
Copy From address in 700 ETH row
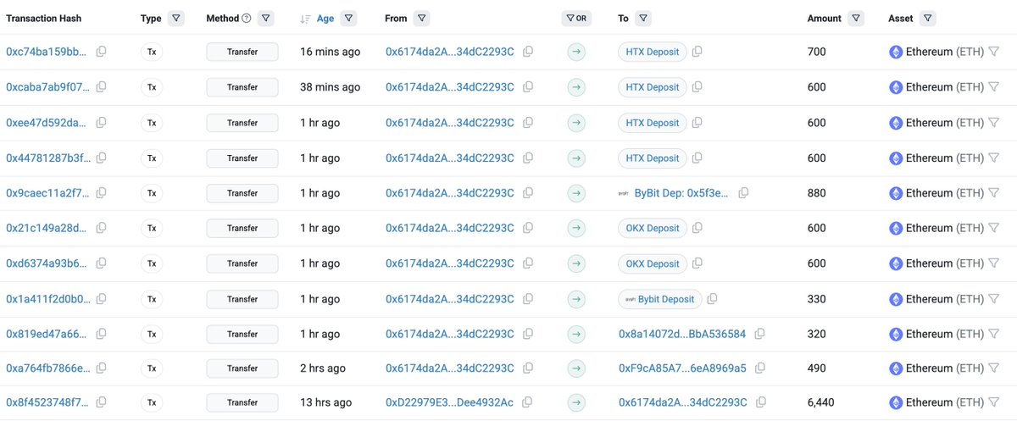coord(528,52)
